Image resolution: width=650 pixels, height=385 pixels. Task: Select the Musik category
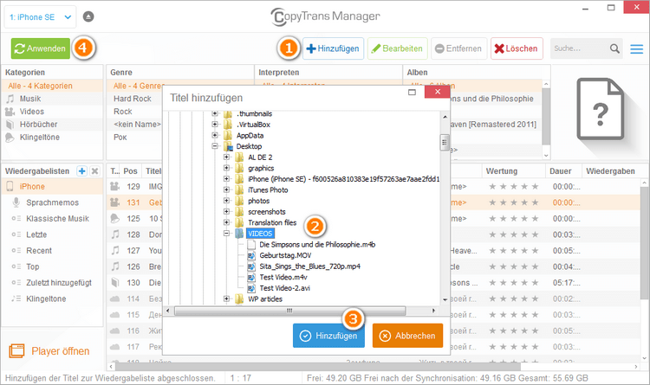52,99
